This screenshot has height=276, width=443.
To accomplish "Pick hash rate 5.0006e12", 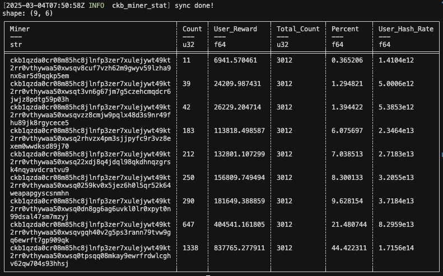I will (396, 83).
